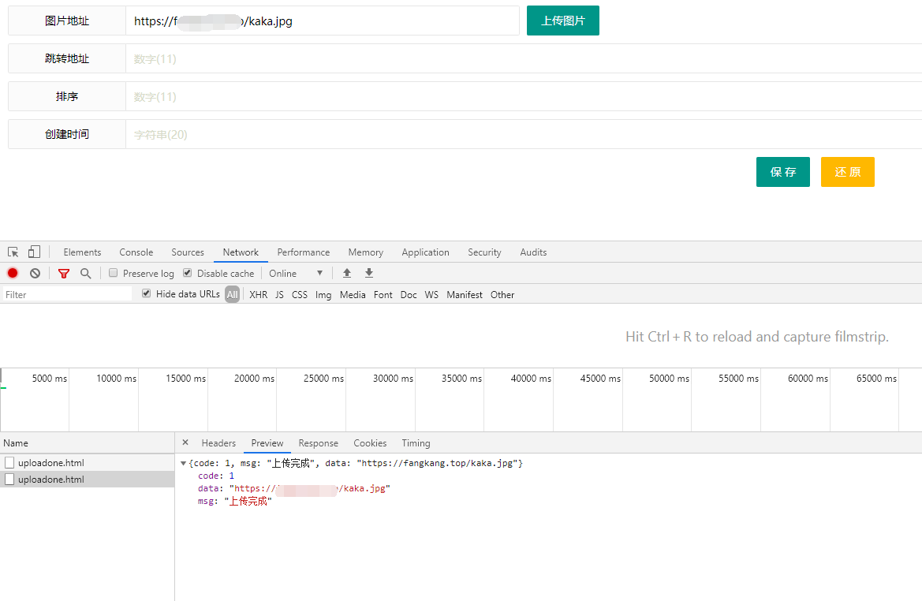The image size is (922, 601).
Task: Click the 5000 ms timeline marker
Action: [x=50, y=378]
